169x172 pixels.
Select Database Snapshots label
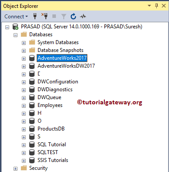tap(60, 50)
